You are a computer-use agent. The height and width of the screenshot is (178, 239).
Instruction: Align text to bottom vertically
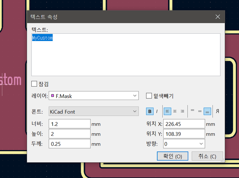click(207, 111)
